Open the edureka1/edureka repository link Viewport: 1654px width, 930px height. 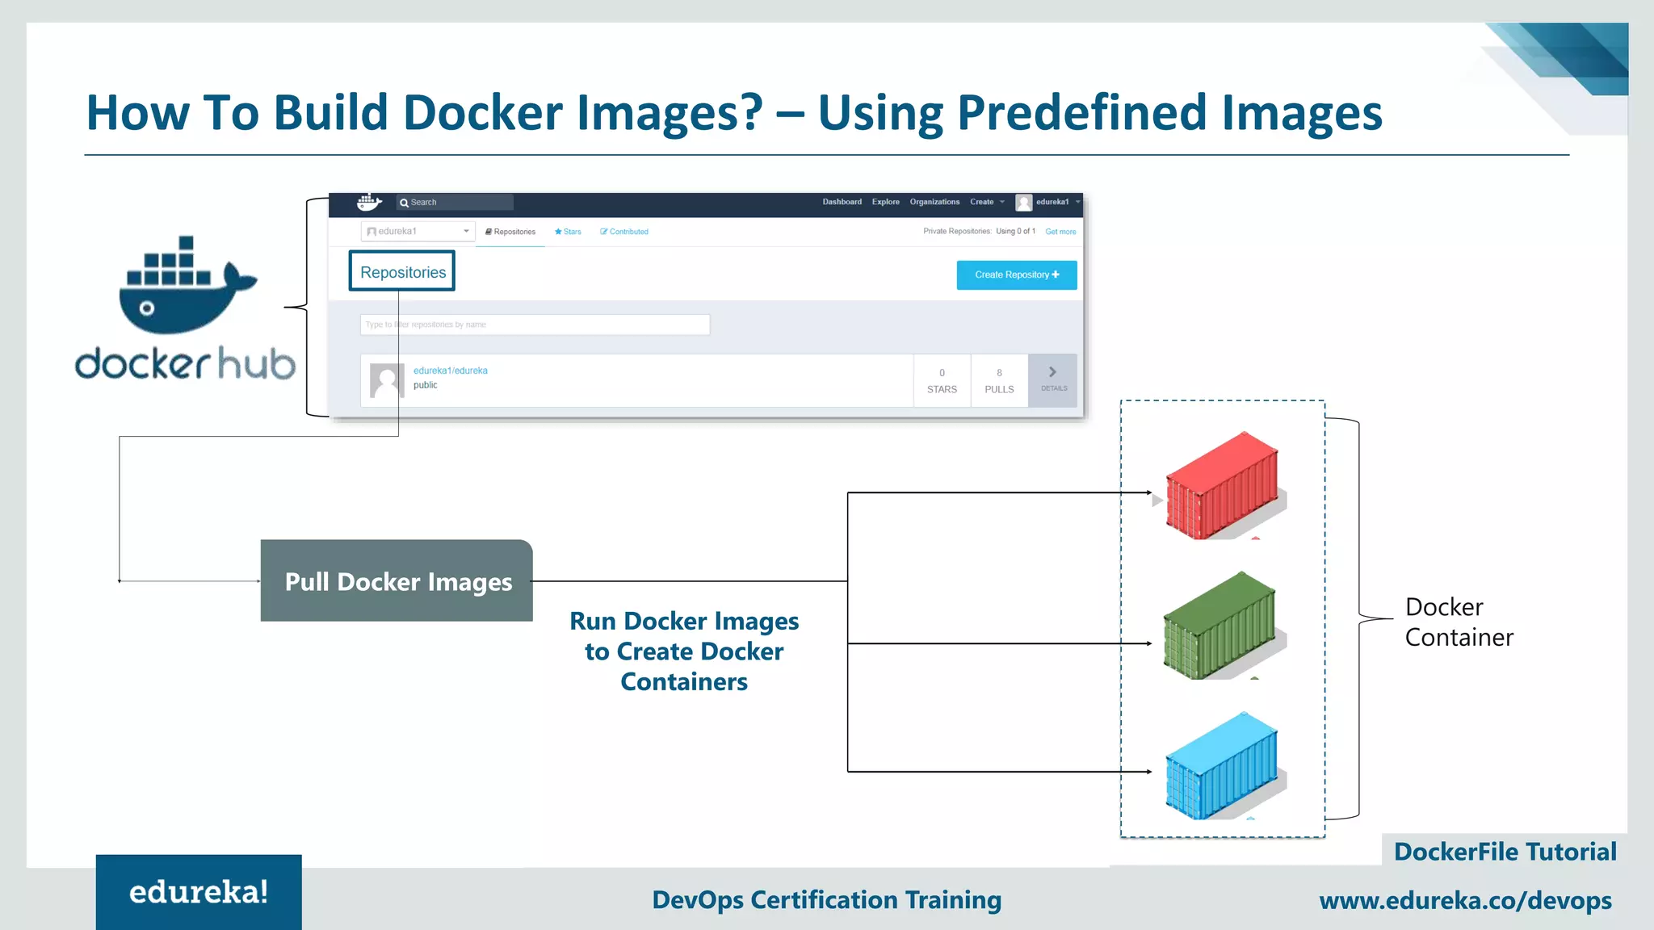450,371
